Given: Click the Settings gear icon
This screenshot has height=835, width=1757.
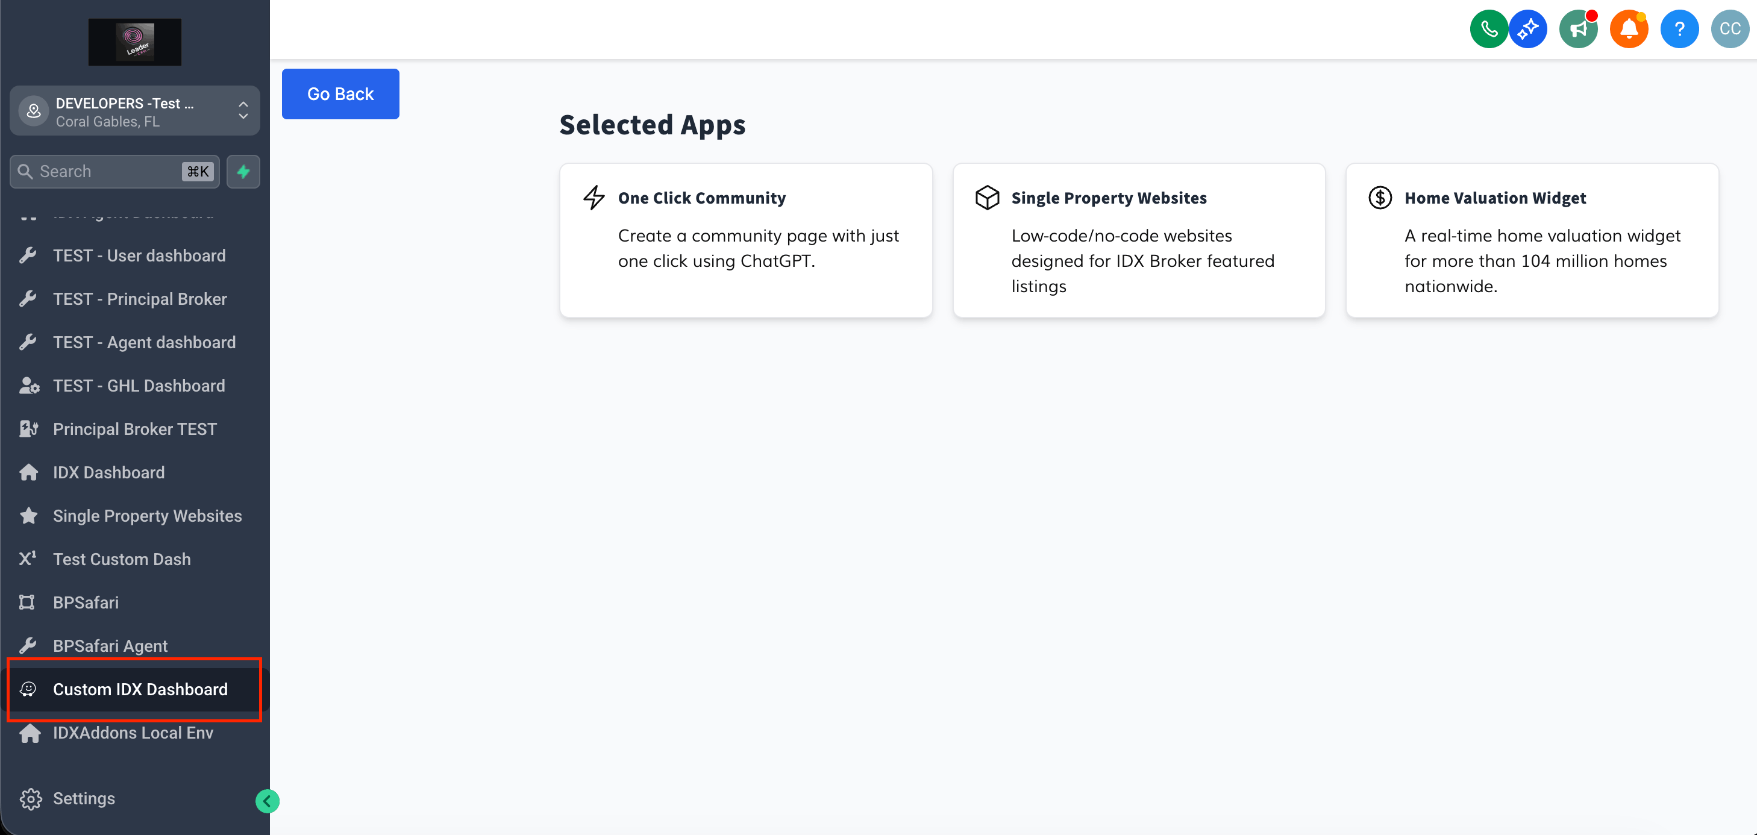Looking at the screenshot, I should [x=31, y=799].
